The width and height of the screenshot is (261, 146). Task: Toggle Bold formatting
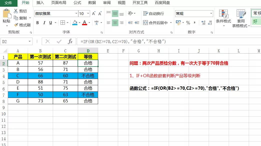pyautogui.click(x=38, y=23)
